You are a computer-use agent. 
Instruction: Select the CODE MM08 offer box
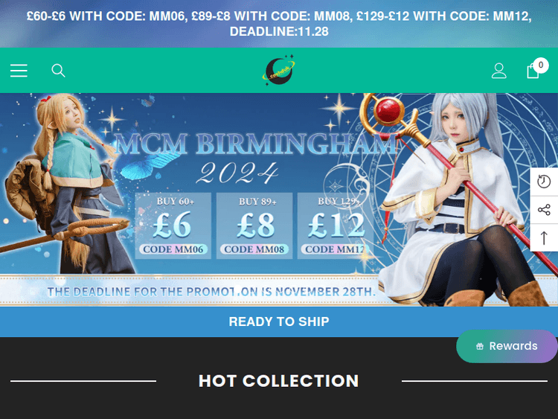pyautogui.click(x=254, y=226)
